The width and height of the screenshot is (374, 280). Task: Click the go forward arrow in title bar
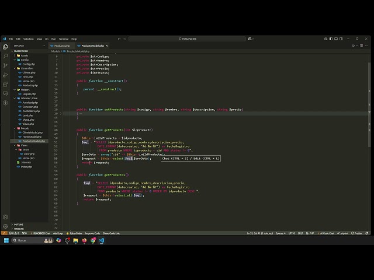coord(124,39)
